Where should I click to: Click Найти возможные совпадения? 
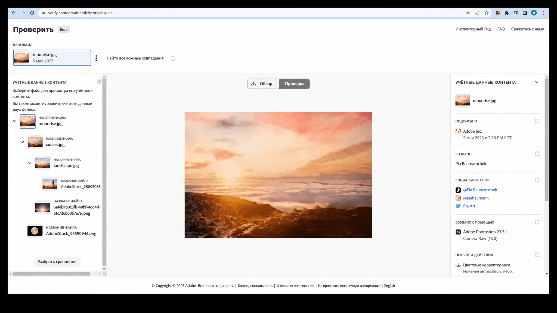135,58
